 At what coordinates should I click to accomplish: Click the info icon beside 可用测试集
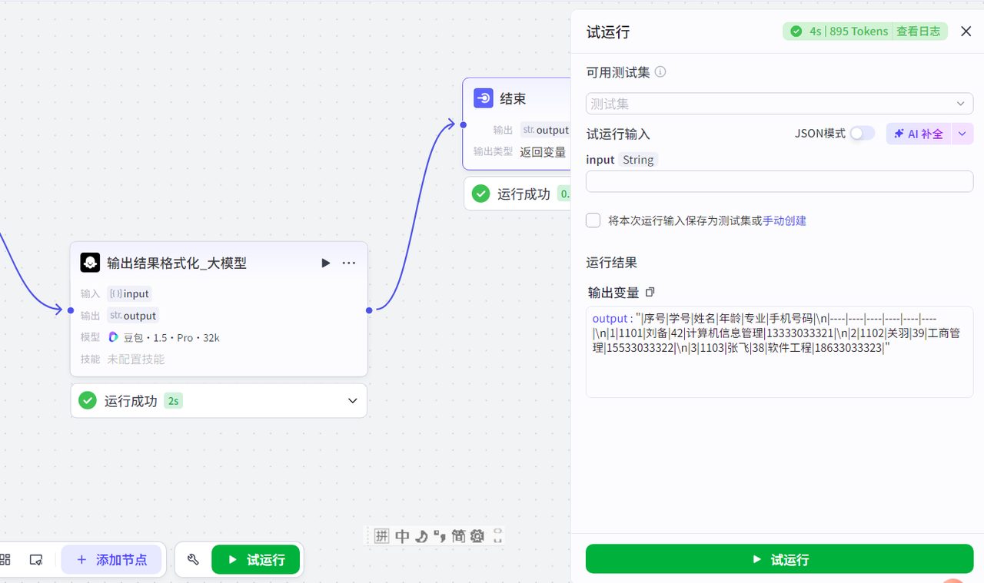coord(660,72)
